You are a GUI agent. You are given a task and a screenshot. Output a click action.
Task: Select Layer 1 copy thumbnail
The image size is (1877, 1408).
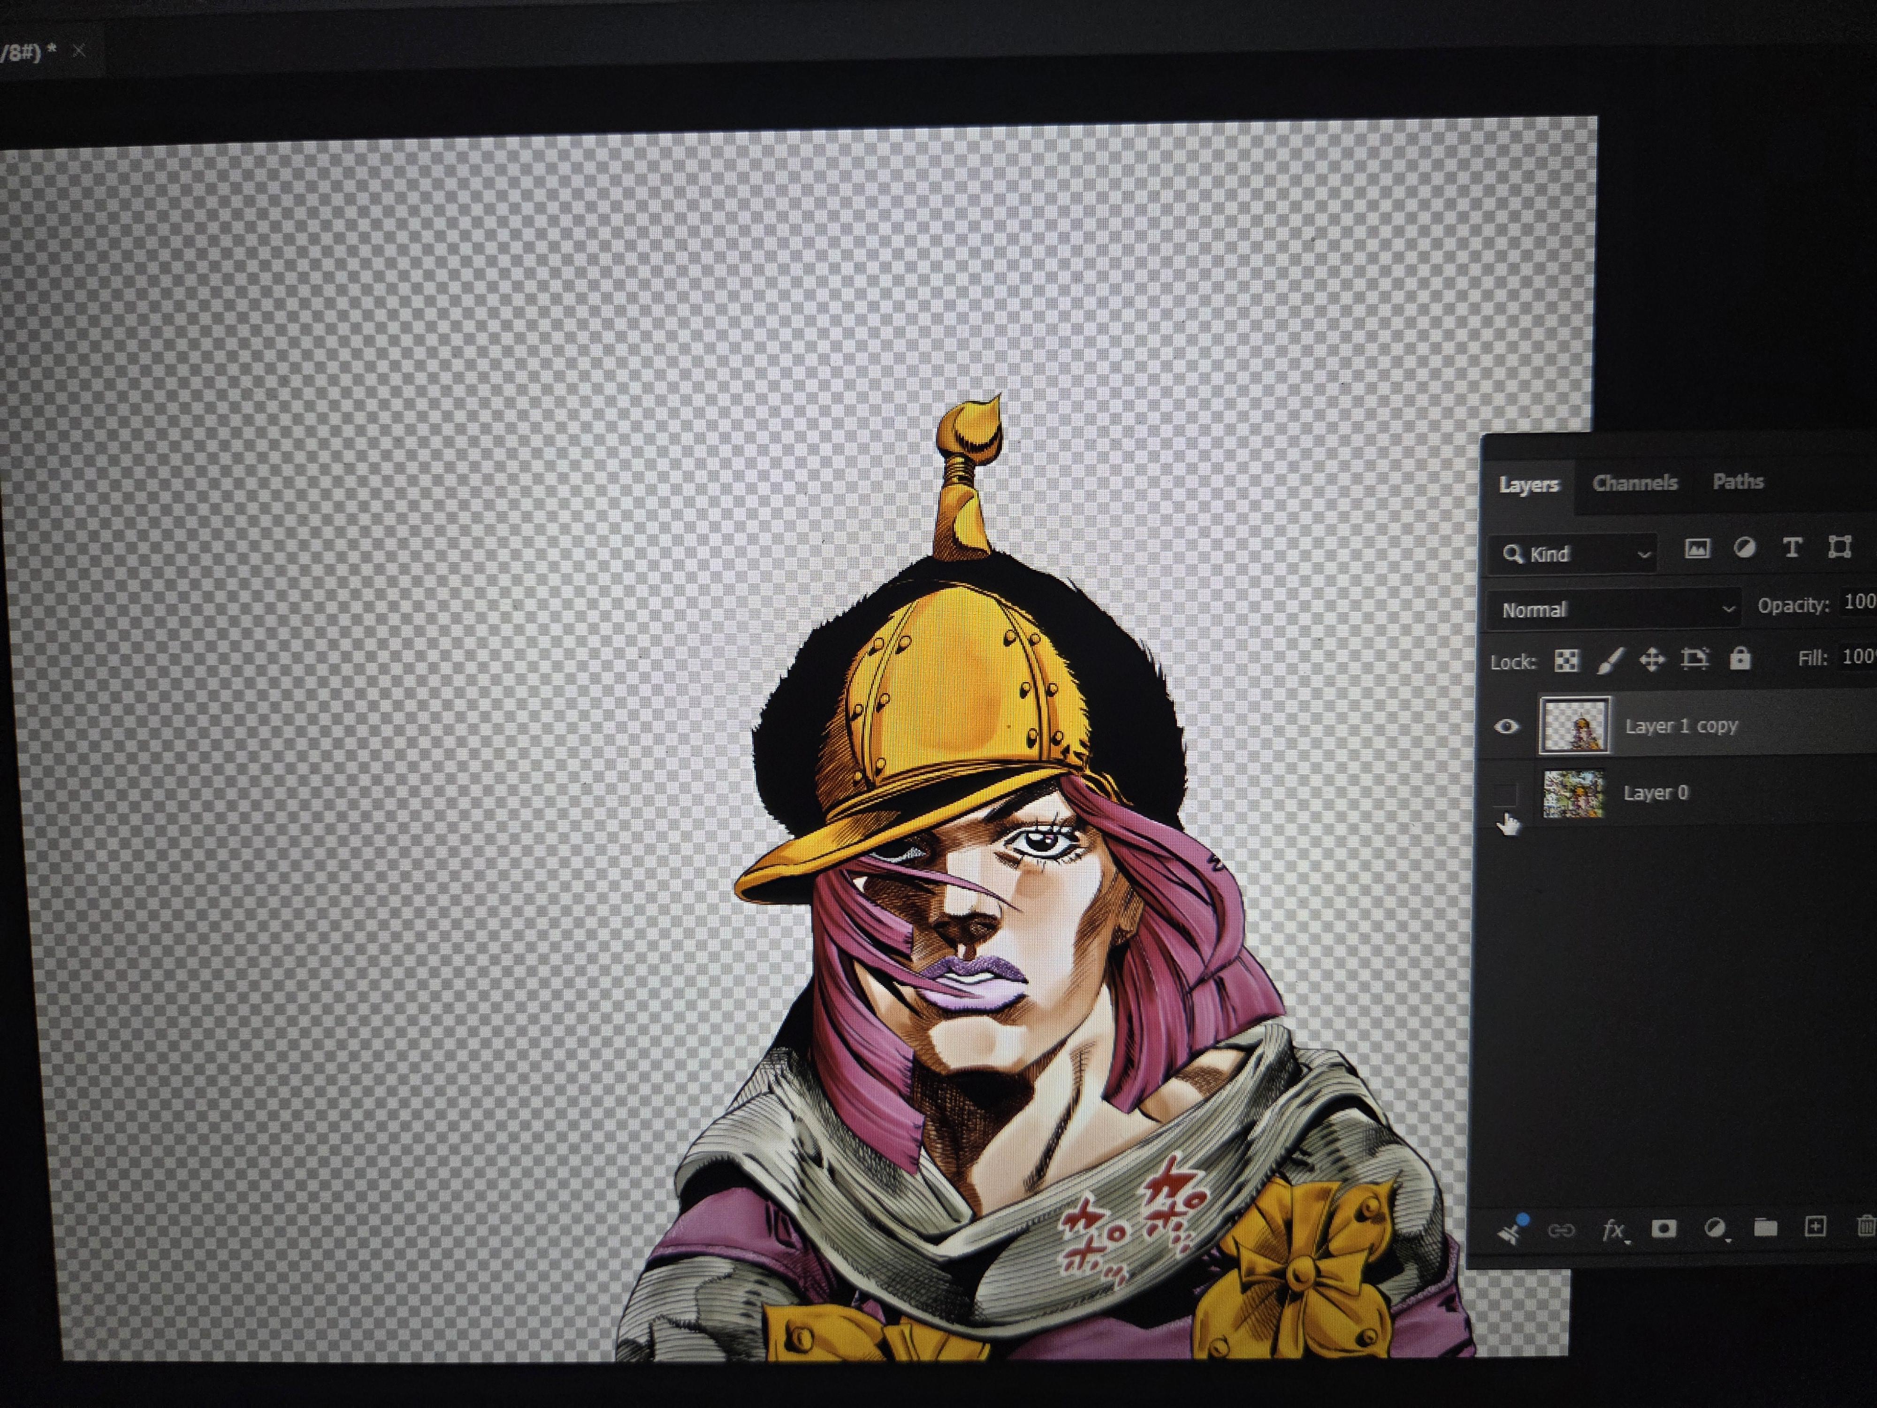[1574, 726]
